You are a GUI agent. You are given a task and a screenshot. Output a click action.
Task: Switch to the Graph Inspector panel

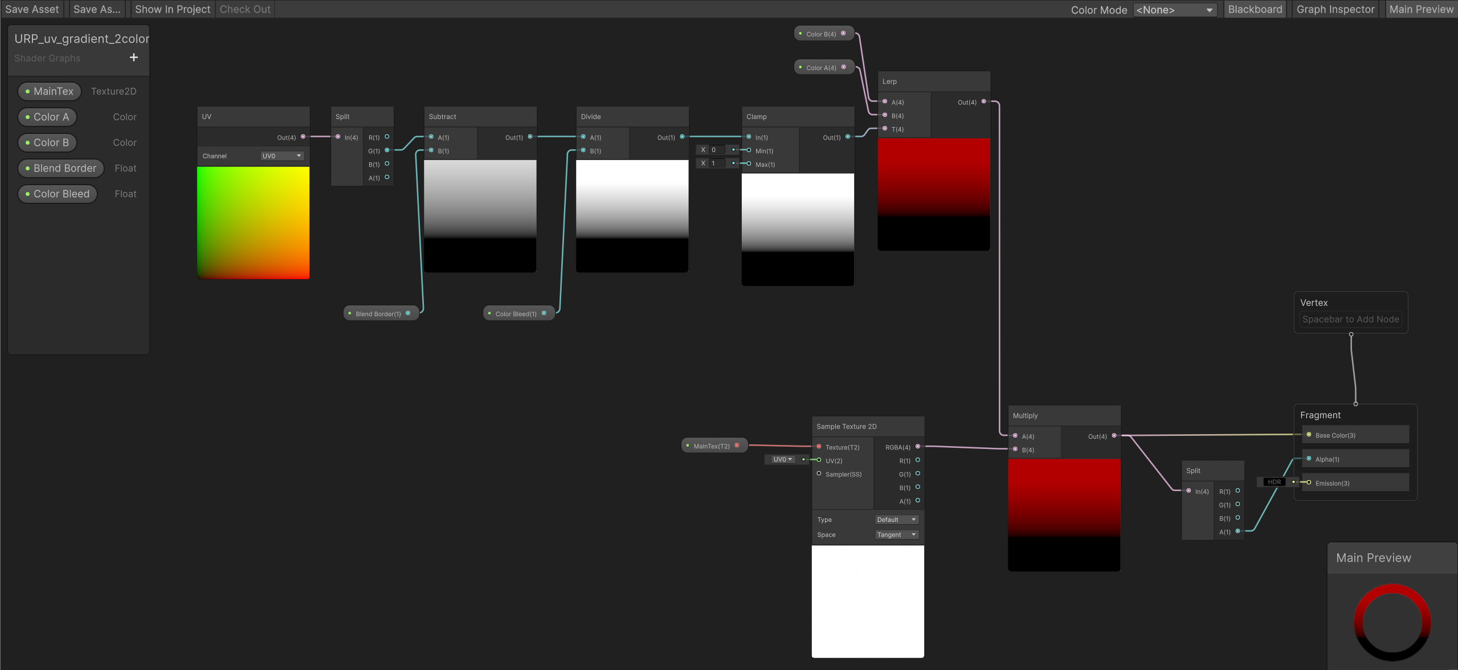[1335, 9]
